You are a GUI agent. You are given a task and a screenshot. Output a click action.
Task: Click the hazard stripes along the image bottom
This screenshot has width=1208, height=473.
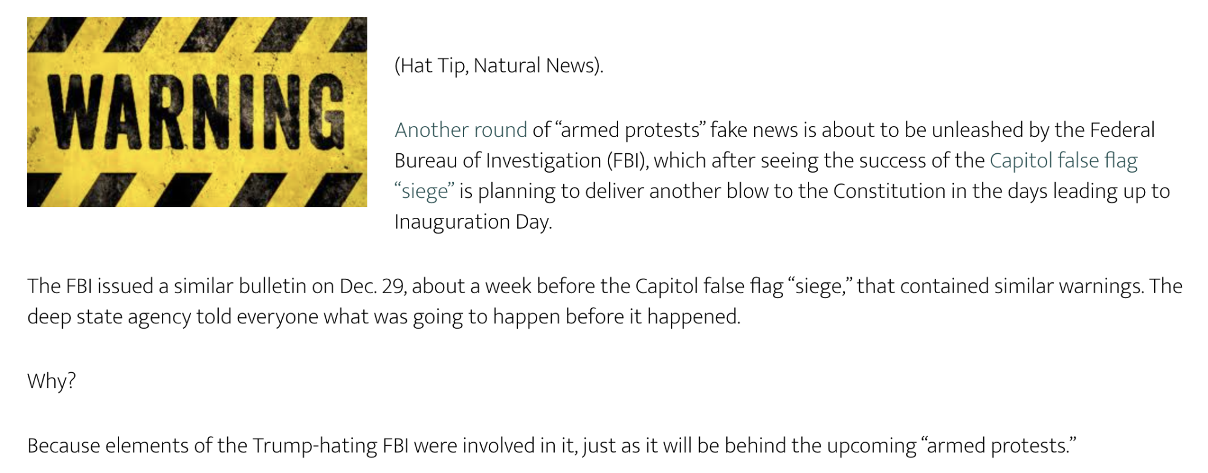[197, 189]
